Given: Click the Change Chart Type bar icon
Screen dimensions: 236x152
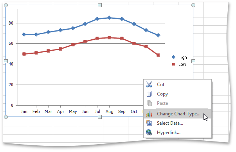Looking at the screenshot, I should 149,114.
